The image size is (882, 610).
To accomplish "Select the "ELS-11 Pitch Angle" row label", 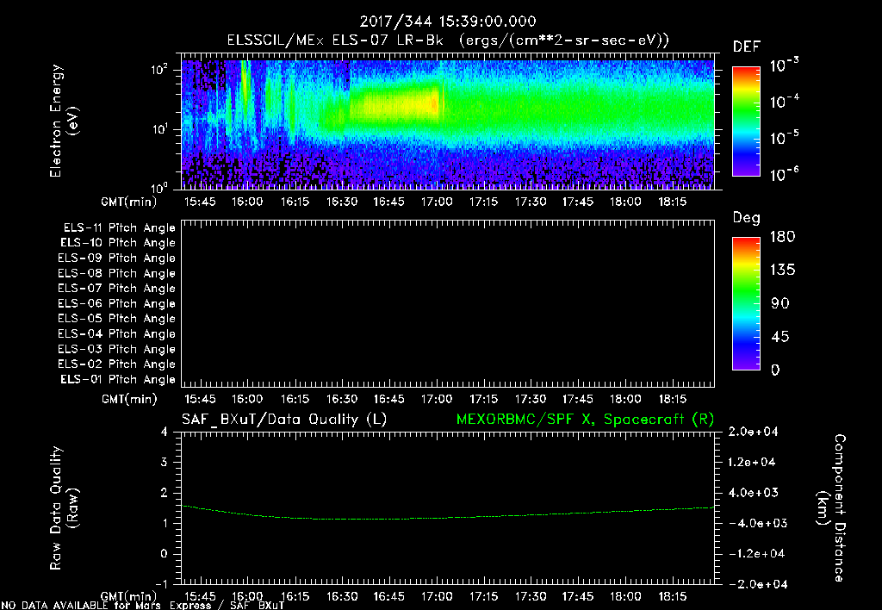I will [119, 228].
